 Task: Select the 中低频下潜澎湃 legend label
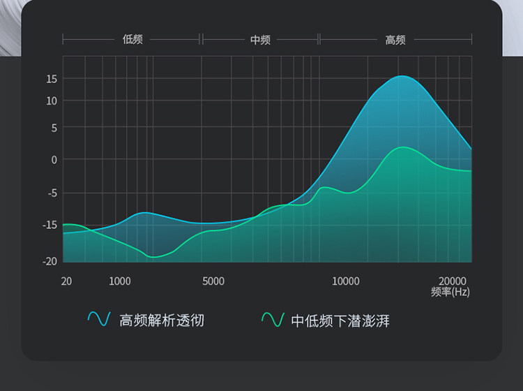point(340,321)
